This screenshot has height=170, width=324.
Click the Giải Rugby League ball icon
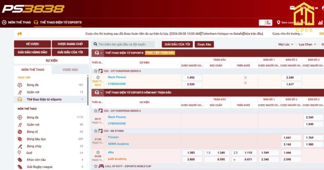point(20,167)
